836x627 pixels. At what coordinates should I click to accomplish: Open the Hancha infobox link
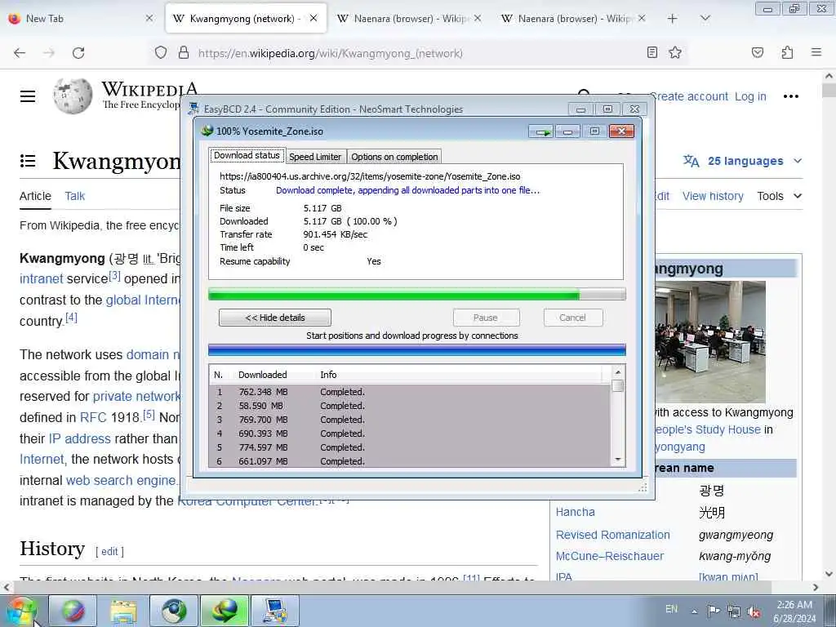[x=575, y=513]
